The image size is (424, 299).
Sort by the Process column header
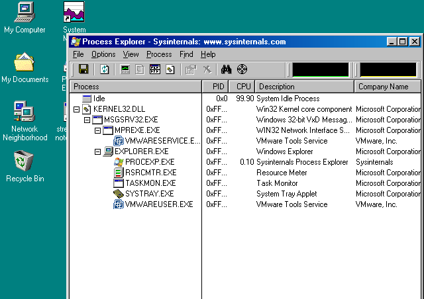pos(136,87)
